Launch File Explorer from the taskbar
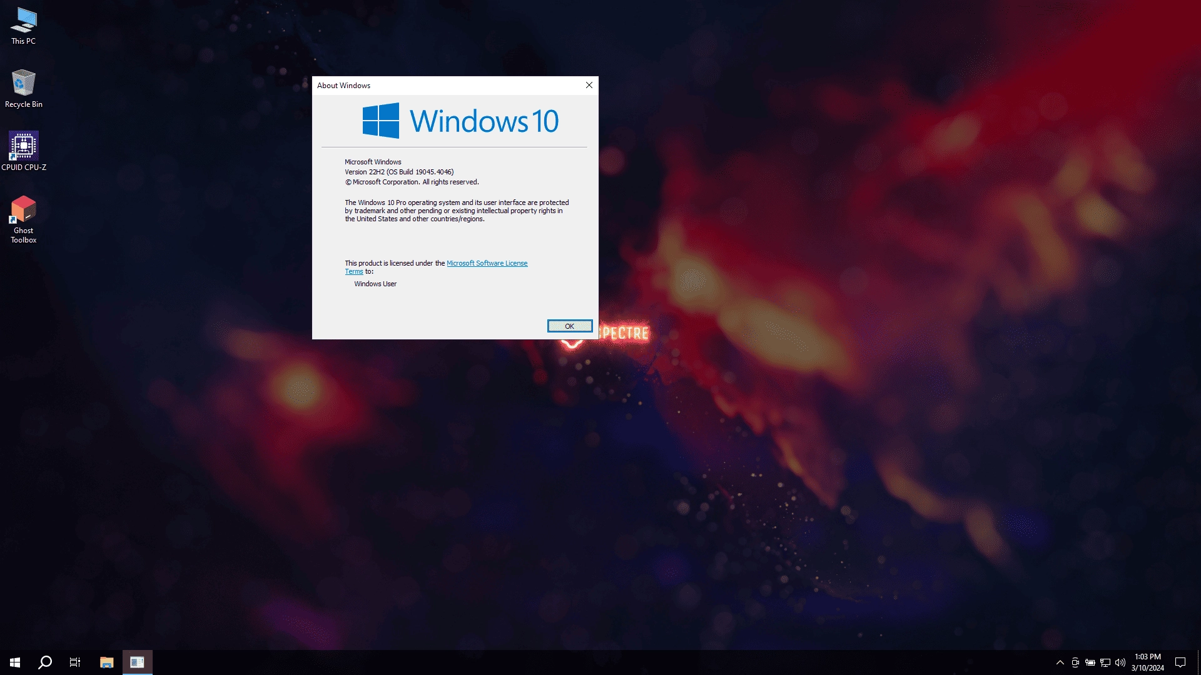The image size is (1201, 675). tap(107, 662)
